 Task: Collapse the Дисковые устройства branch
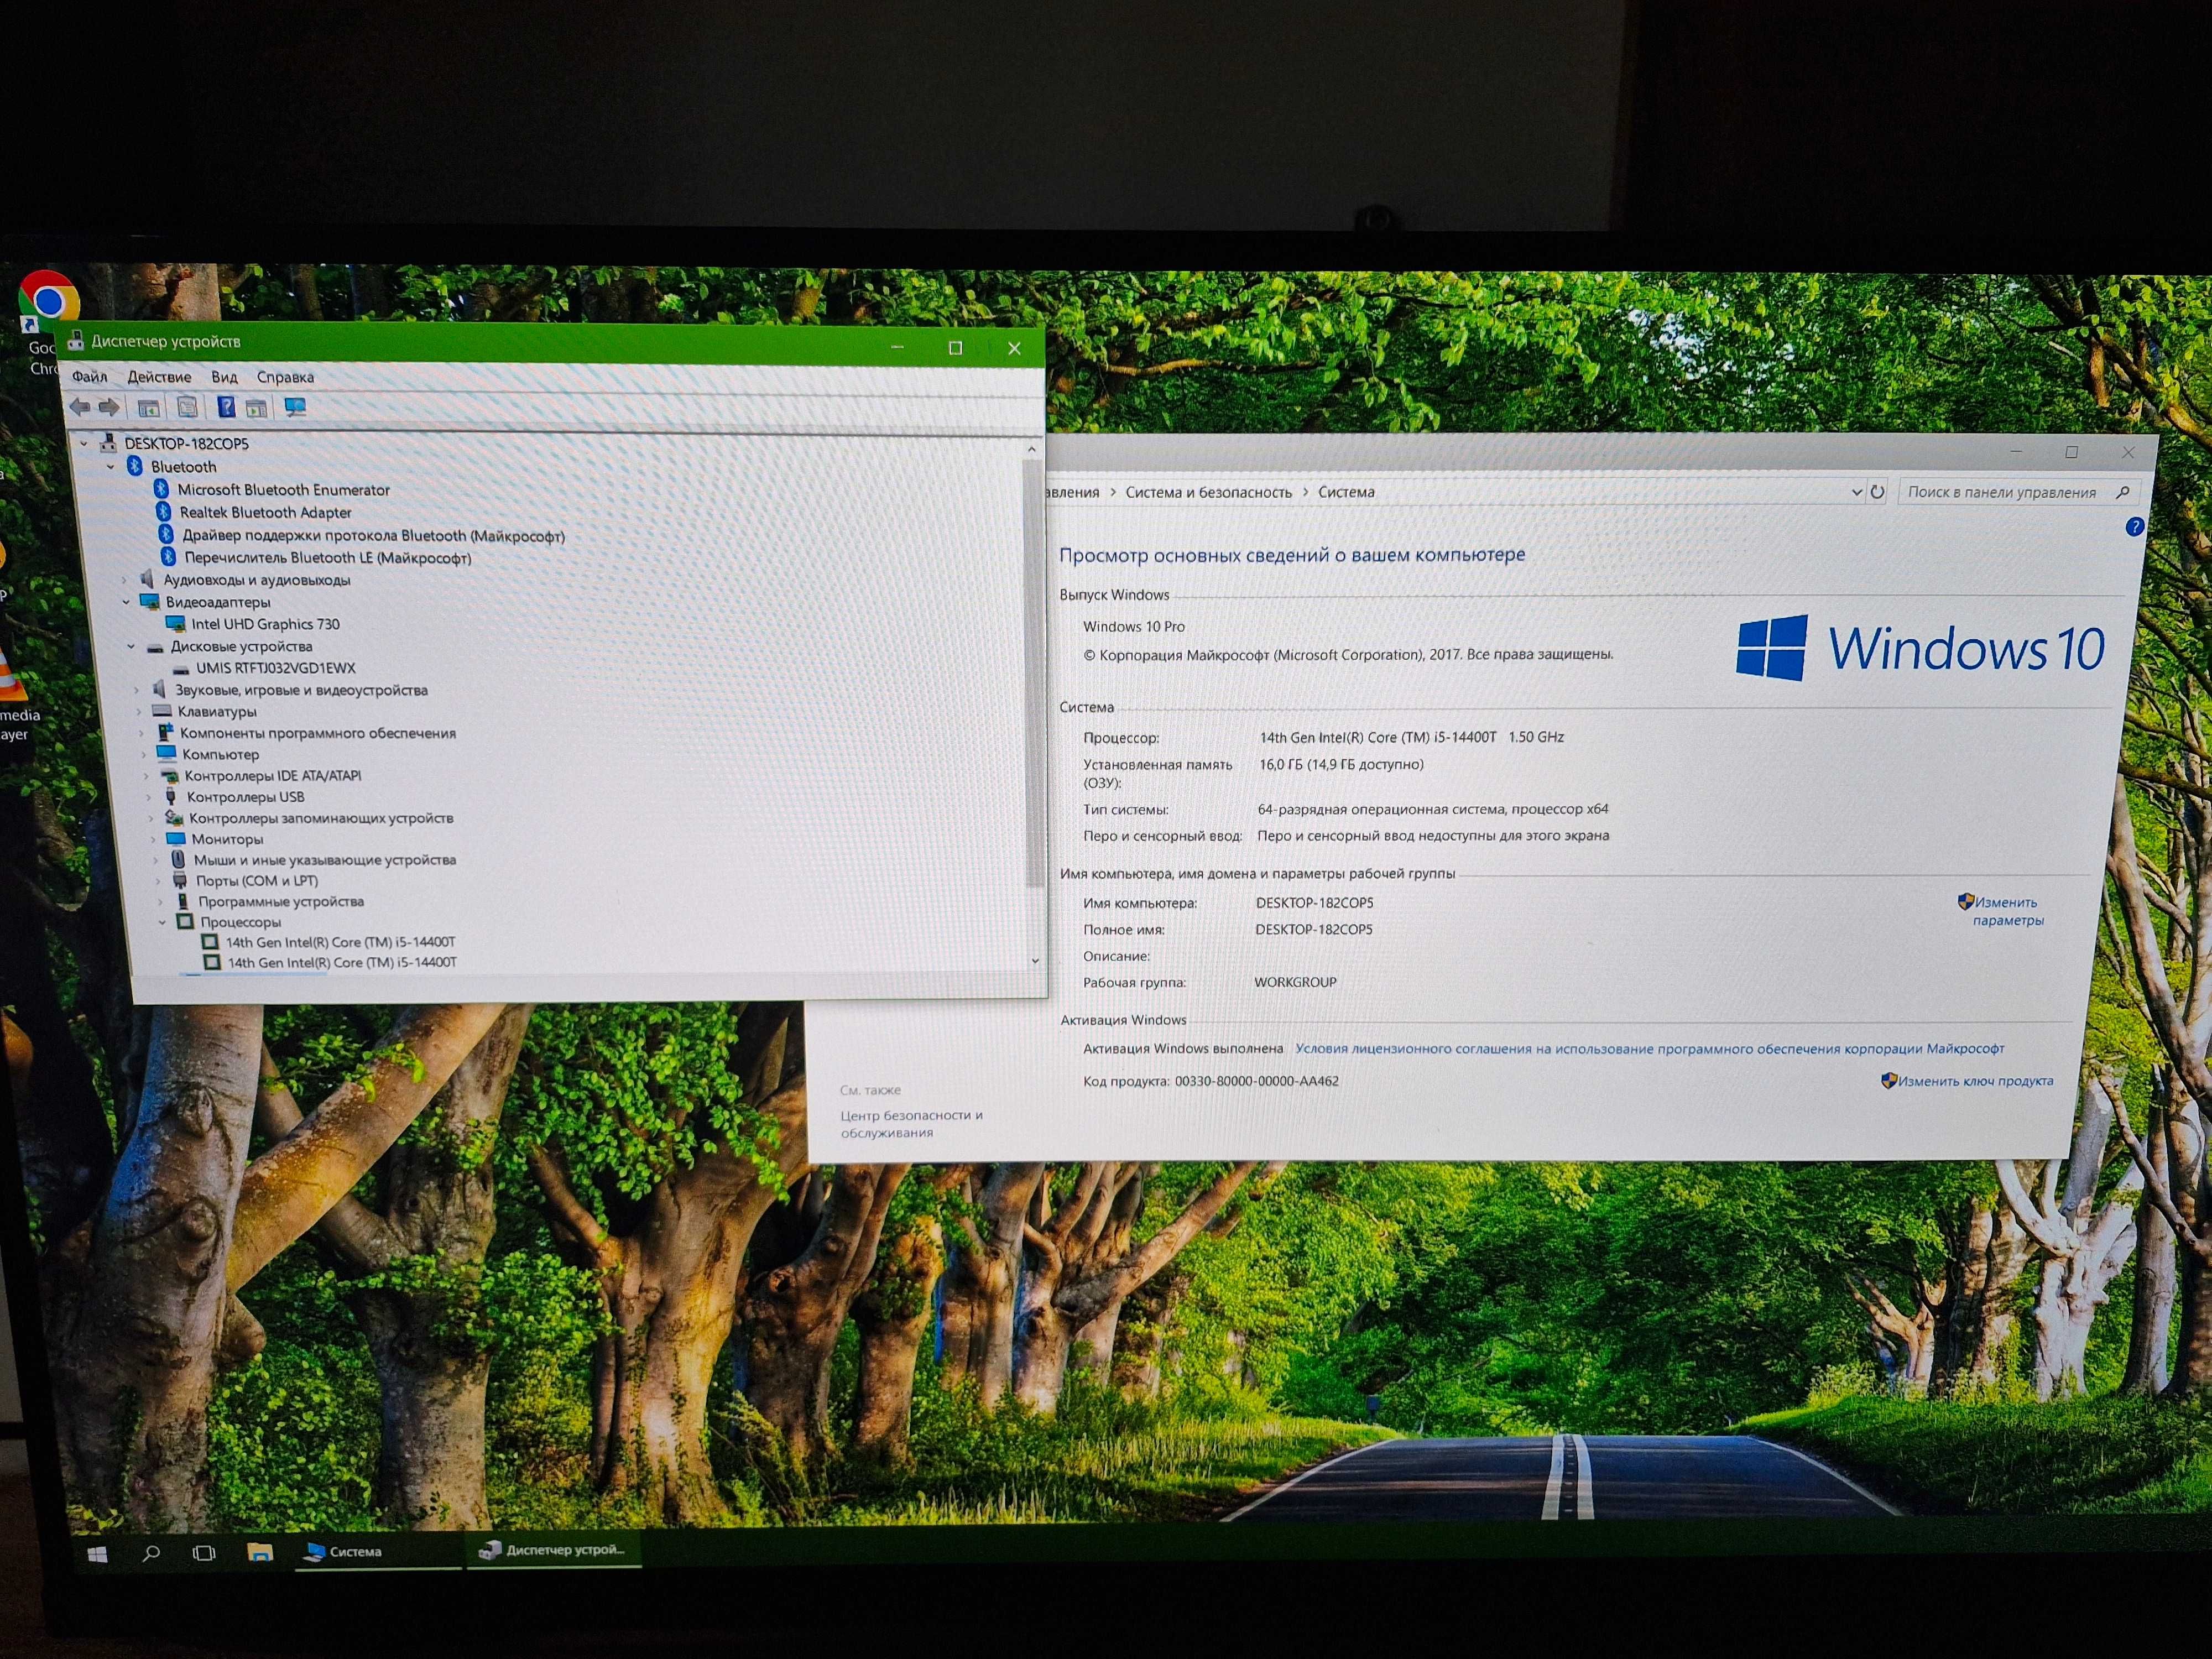131,647
